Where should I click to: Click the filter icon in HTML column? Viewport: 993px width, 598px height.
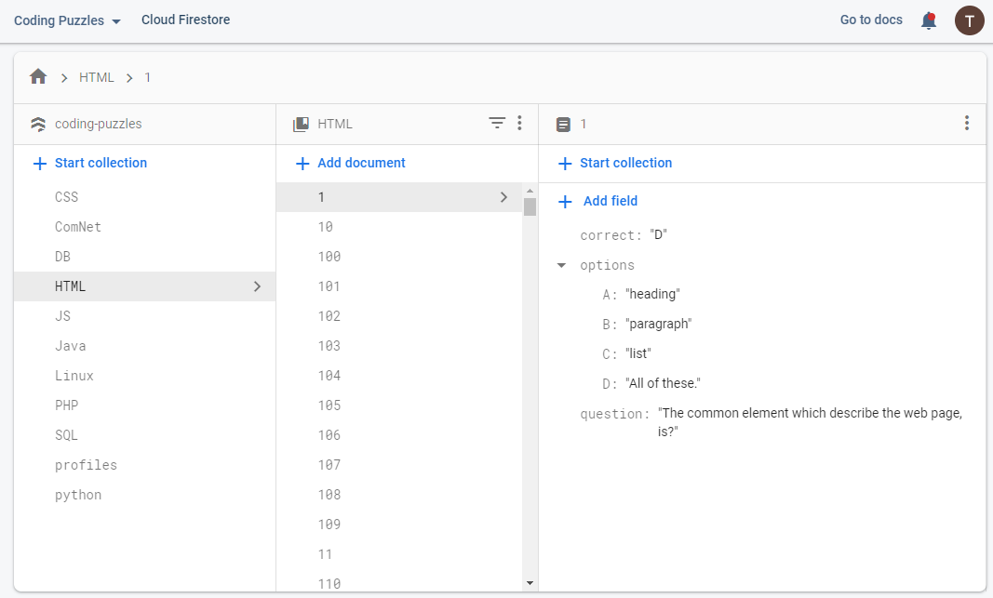click(498, 123)
